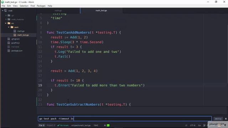Click line number 19 in the gutter
This screenshot has width=228, height=128.
pyautogui.click(x=40, y=85)
